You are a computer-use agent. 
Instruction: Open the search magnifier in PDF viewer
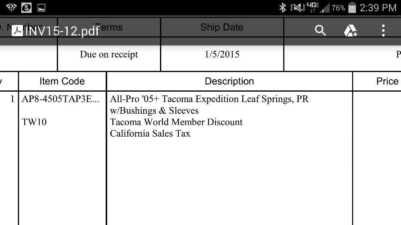[320, 30]
